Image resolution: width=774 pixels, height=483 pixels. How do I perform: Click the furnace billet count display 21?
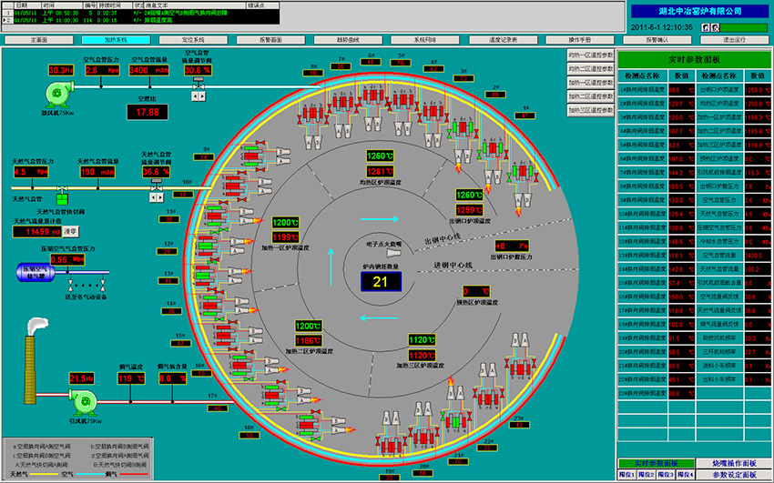[380, 281]
